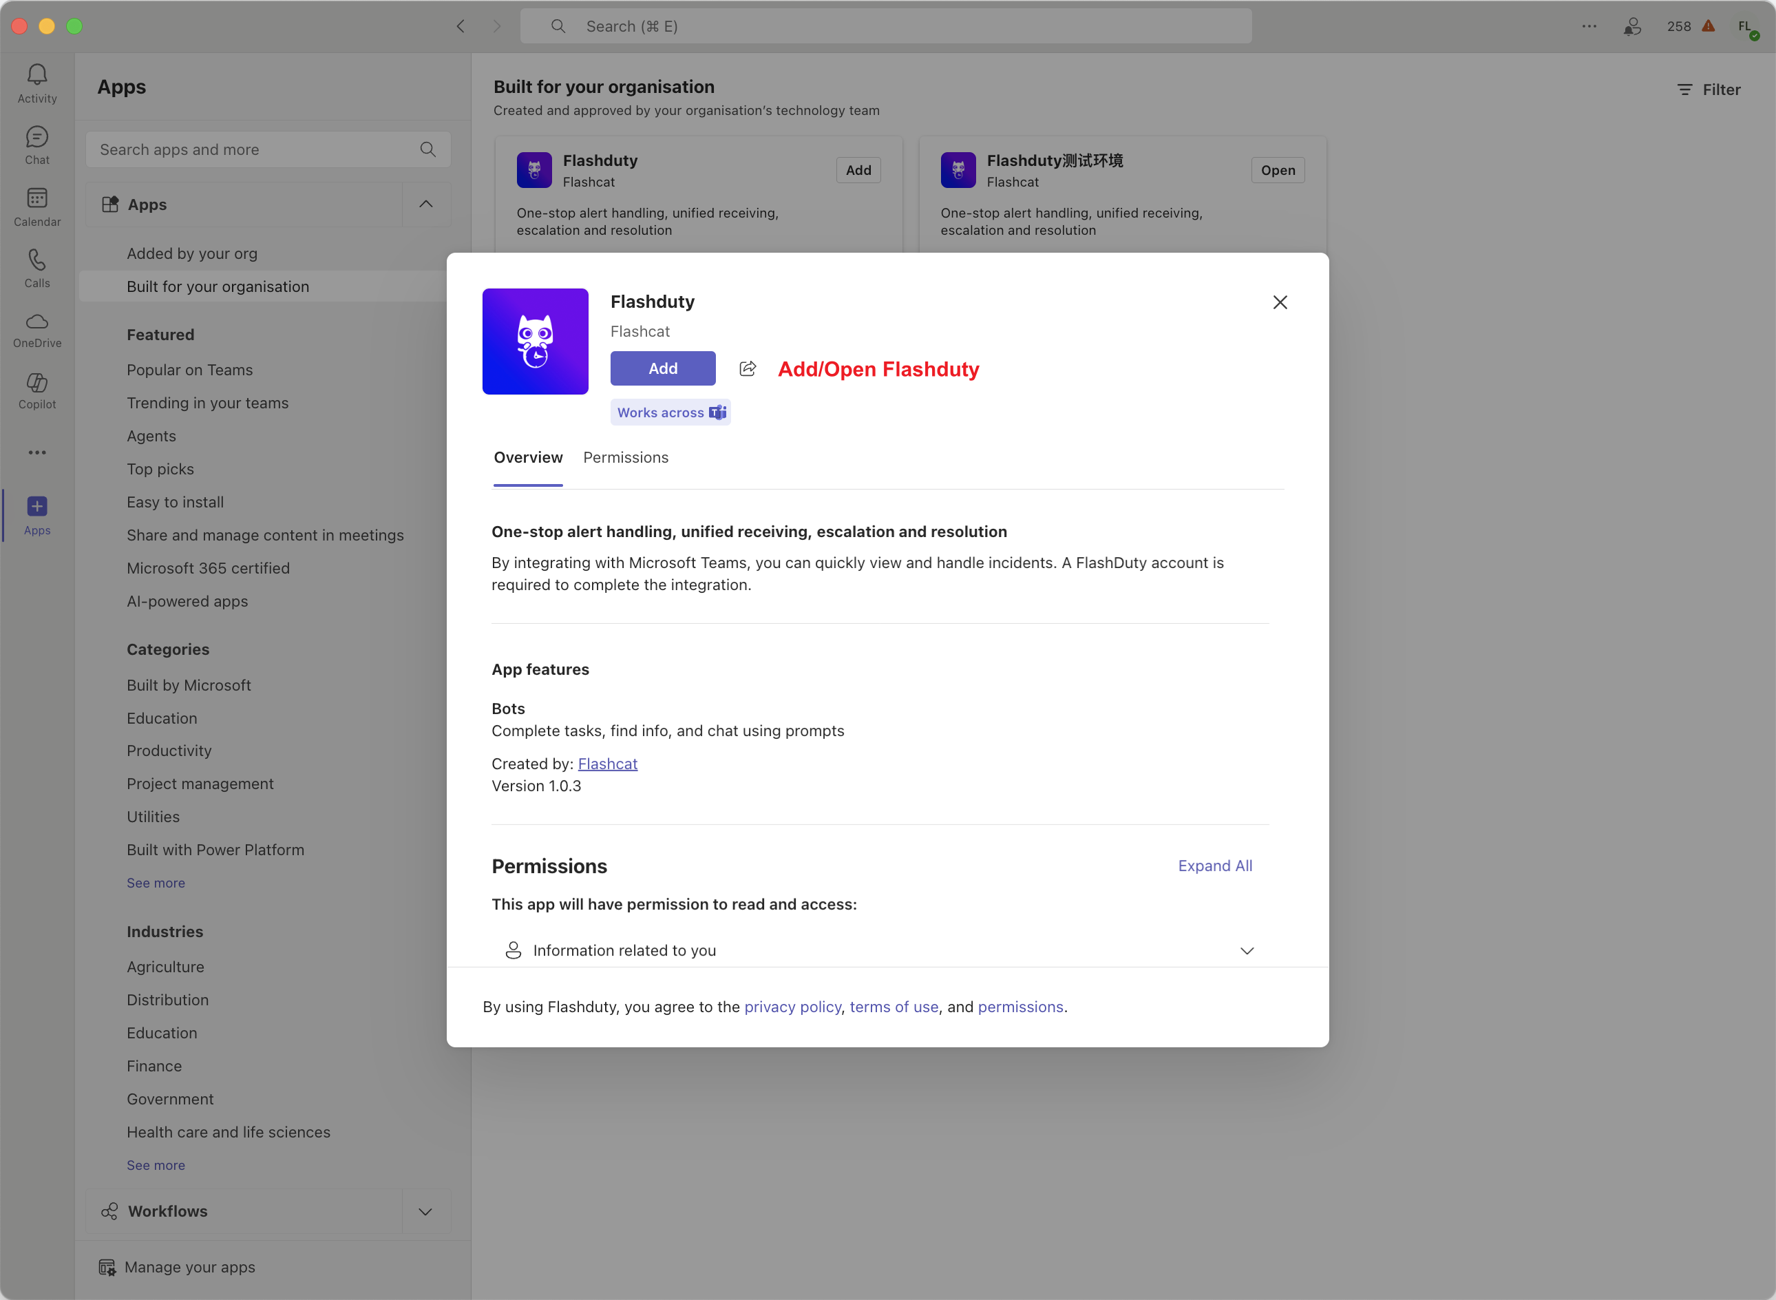Select Project management category

coord(200,784)
